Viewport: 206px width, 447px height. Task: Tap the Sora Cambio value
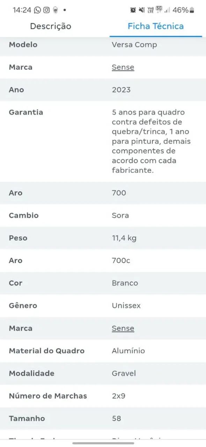120,215
